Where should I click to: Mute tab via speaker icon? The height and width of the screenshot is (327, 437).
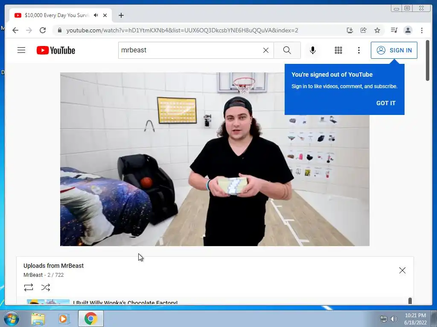coord(96,15)
